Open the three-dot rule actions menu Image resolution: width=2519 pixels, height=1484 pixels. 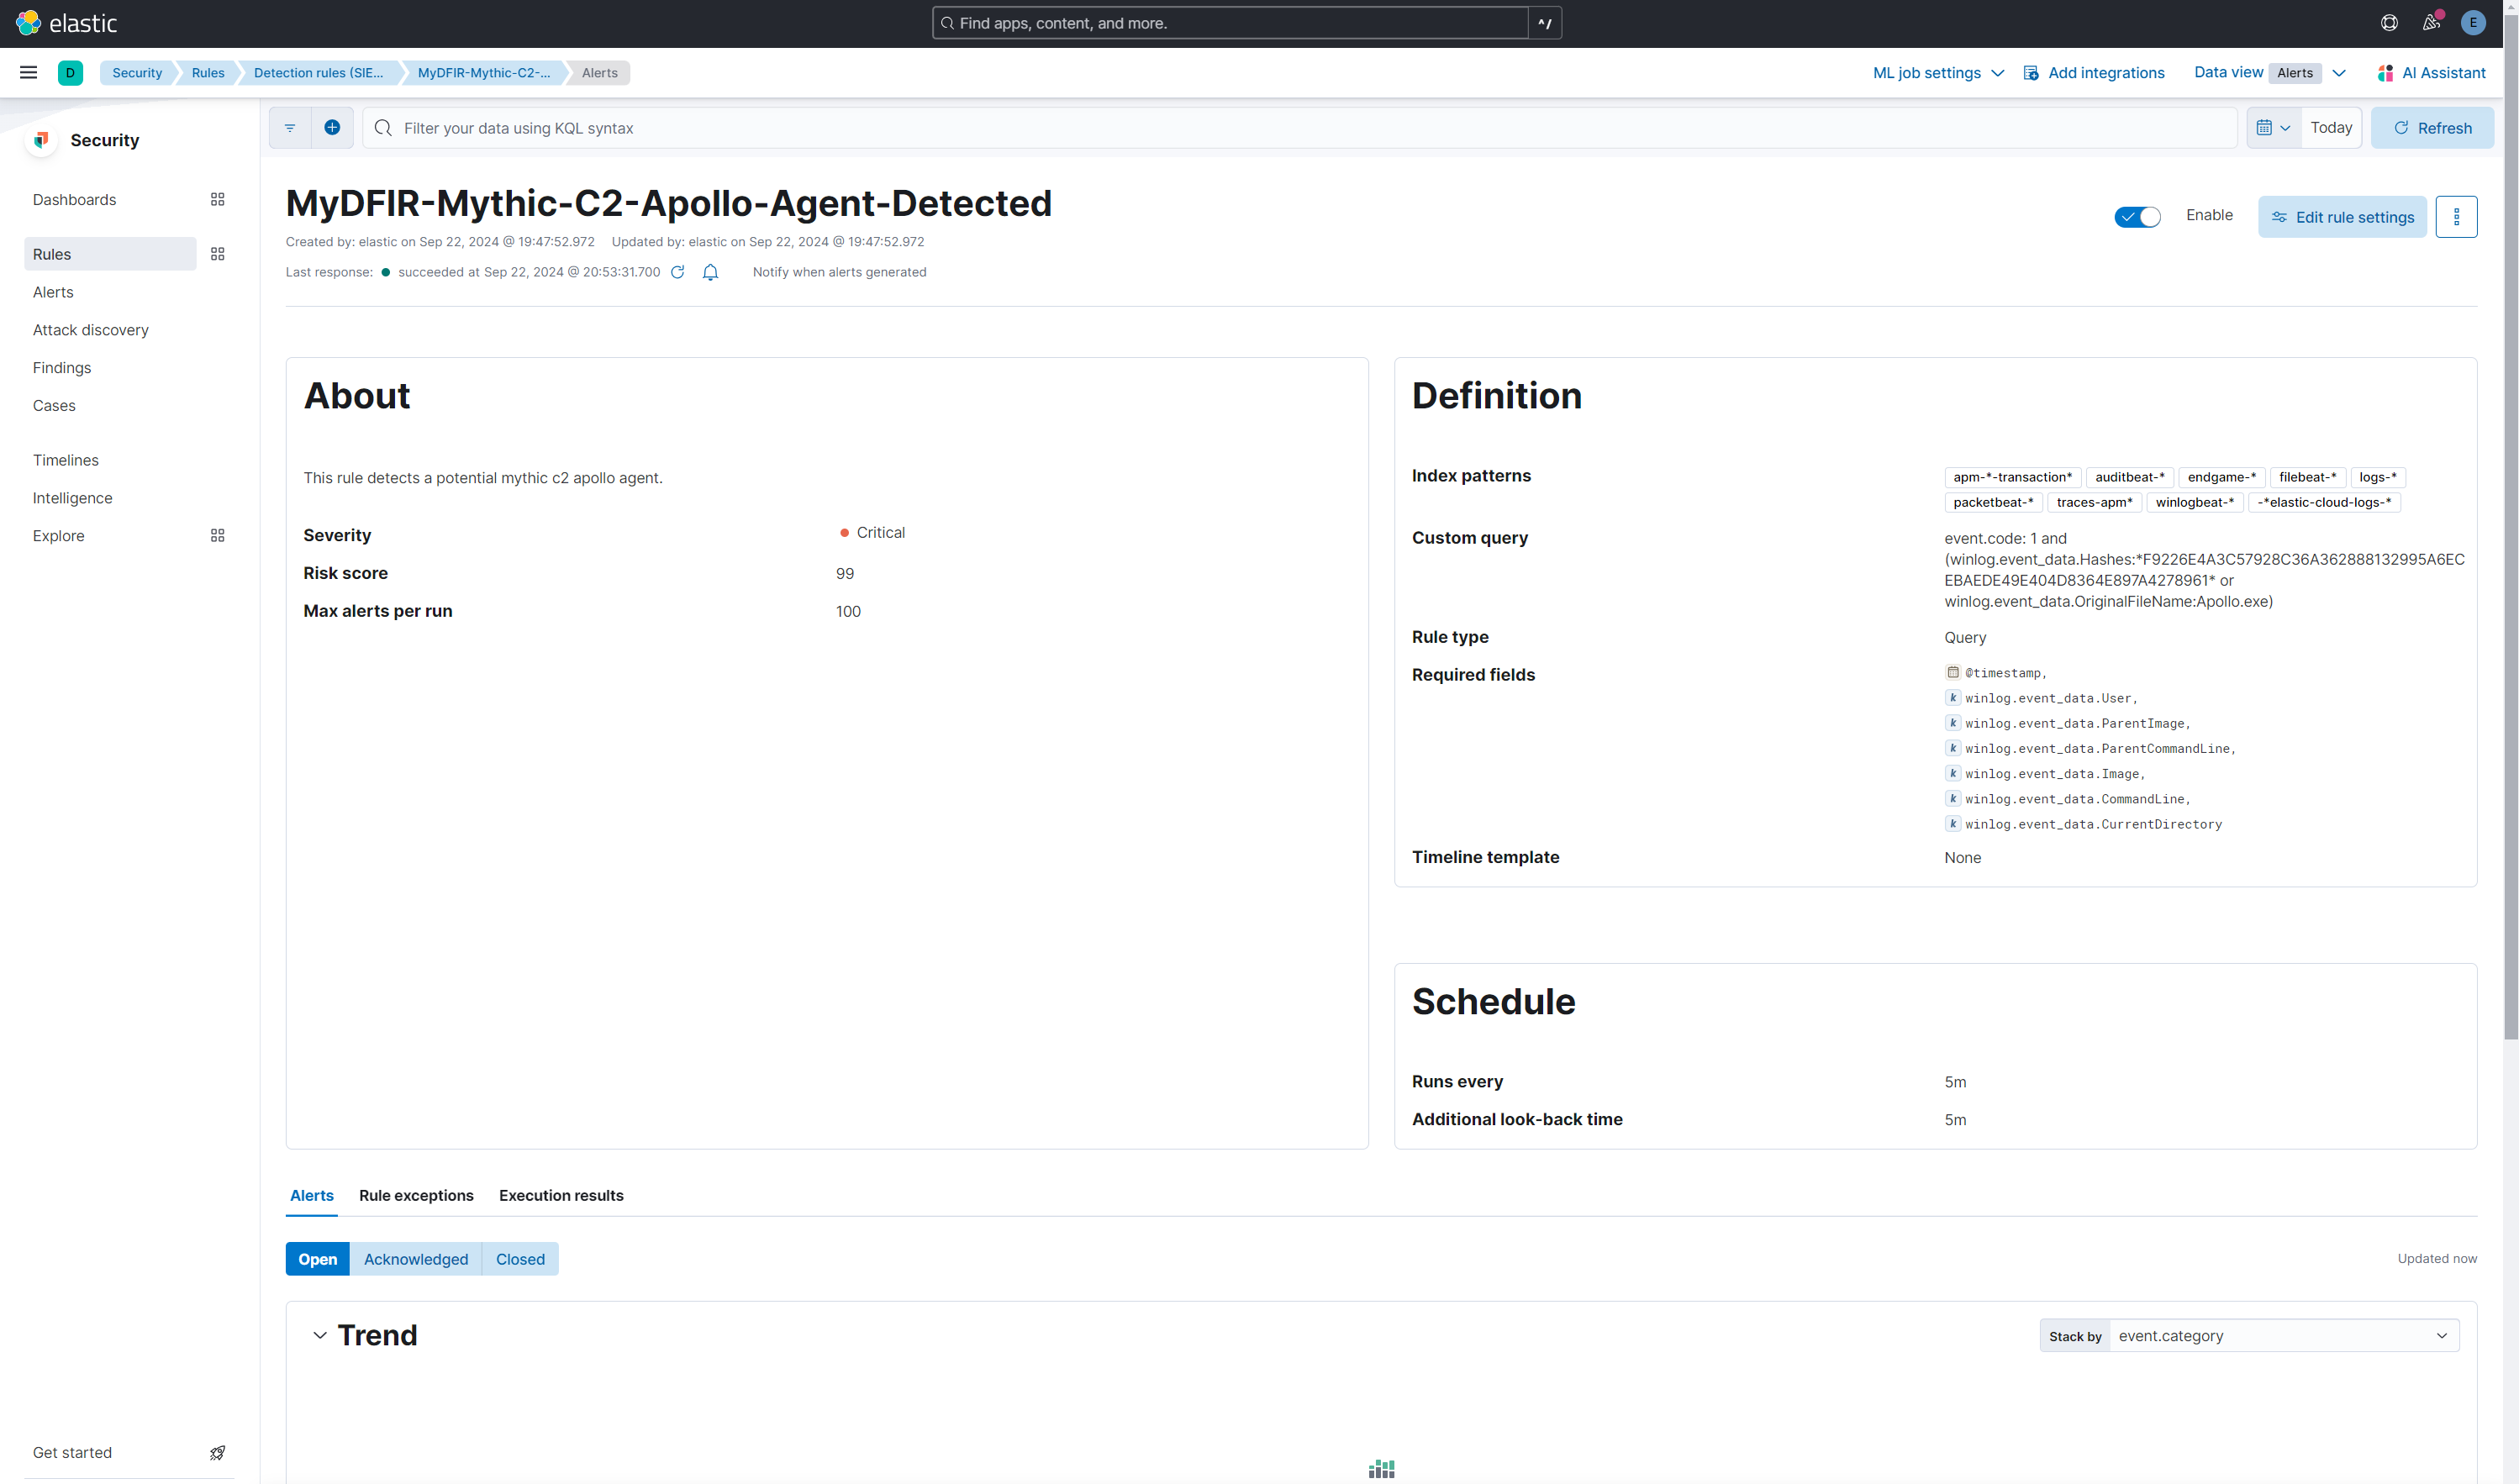[2456, 217]
